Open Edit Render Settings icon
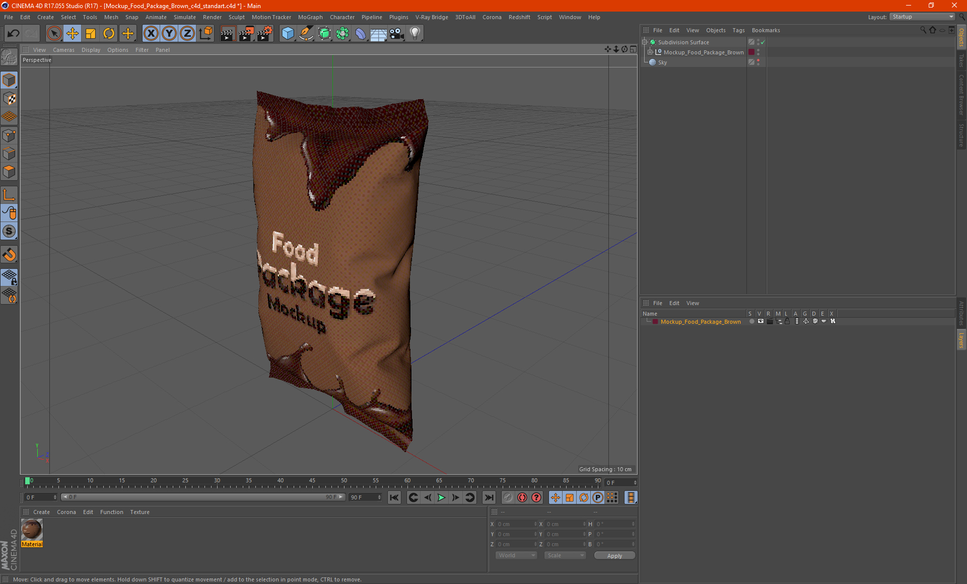 [265, 34]
